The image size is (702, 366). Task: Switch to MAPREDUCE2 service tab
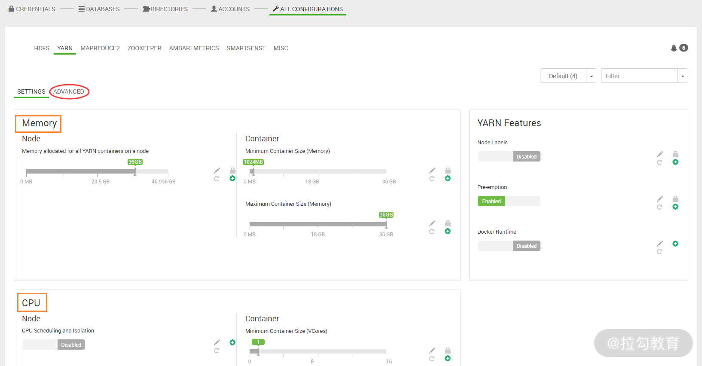tap(100, 48)
